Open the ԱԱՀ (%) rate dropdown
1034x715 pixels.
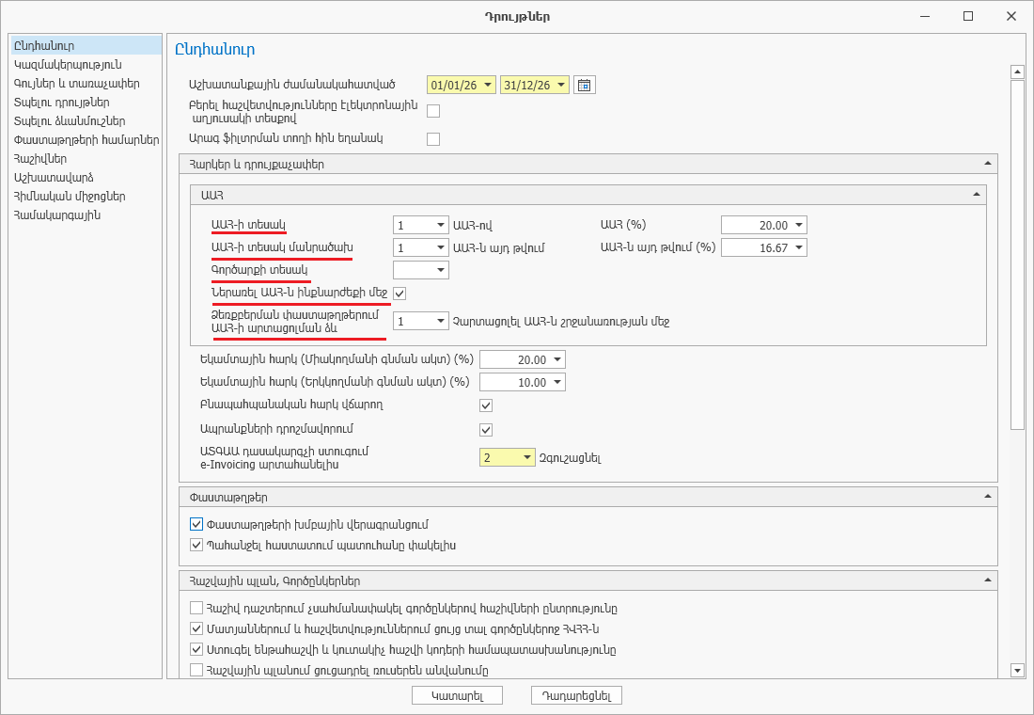[798, 226]
